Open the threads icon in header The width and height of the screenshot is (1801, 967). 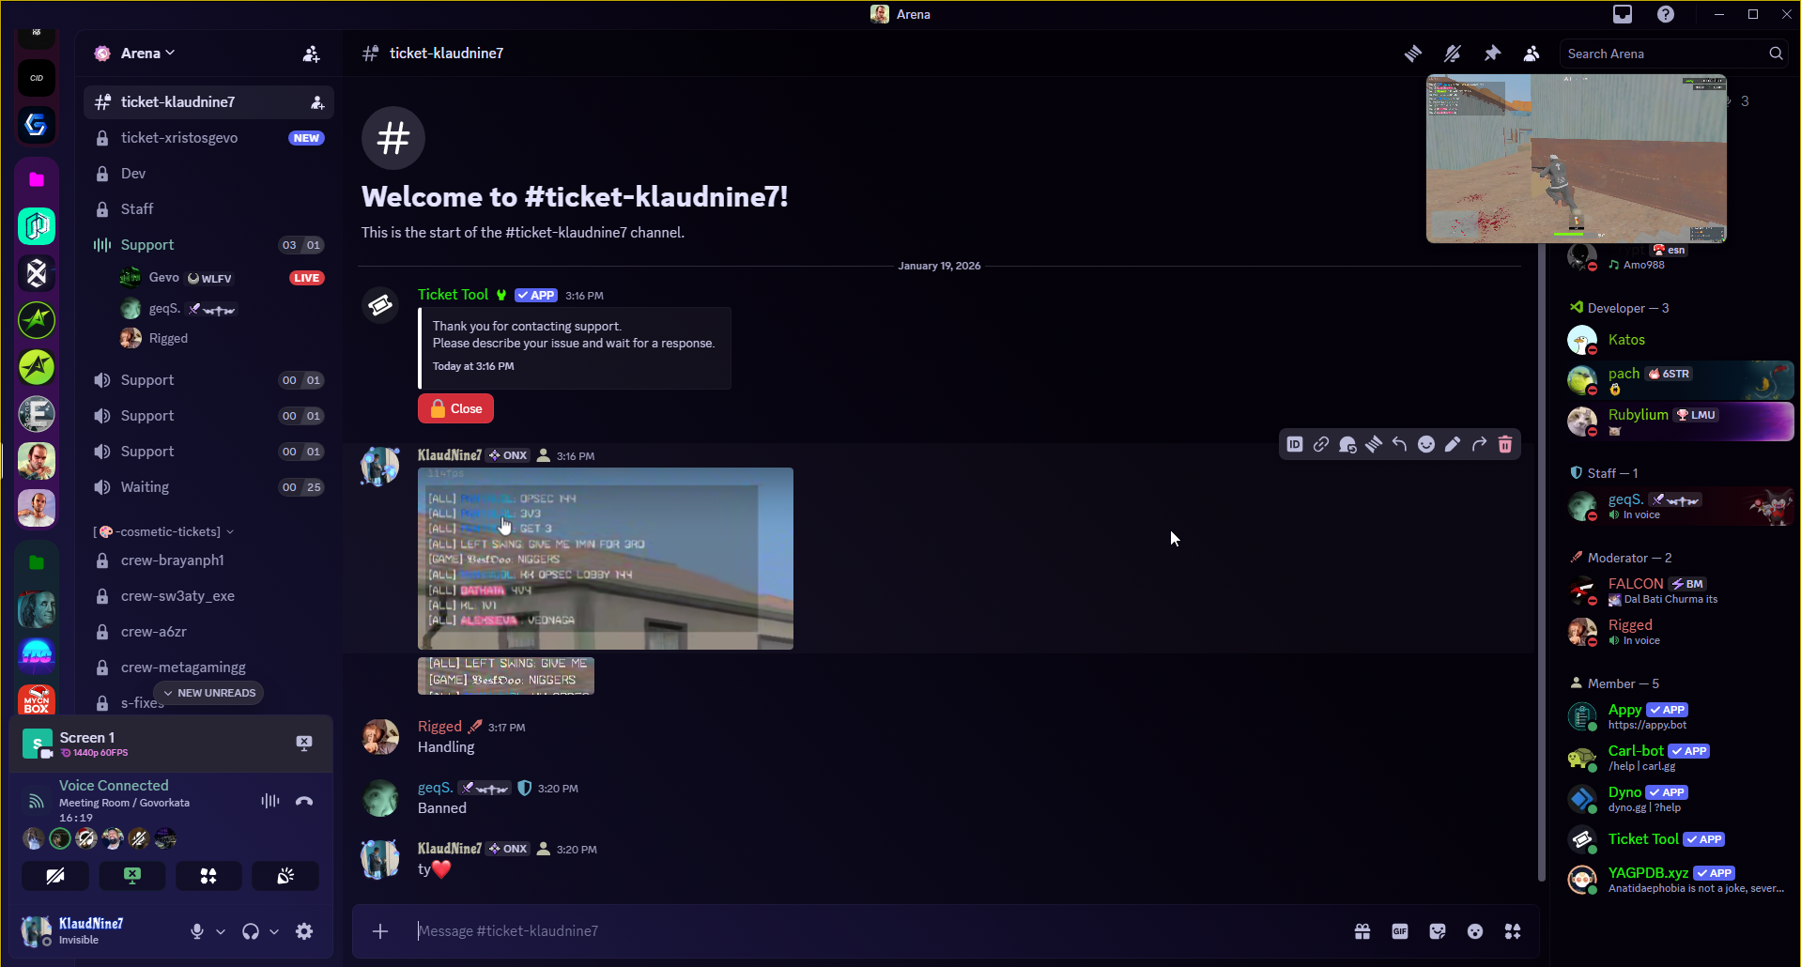click(1413, 54)
